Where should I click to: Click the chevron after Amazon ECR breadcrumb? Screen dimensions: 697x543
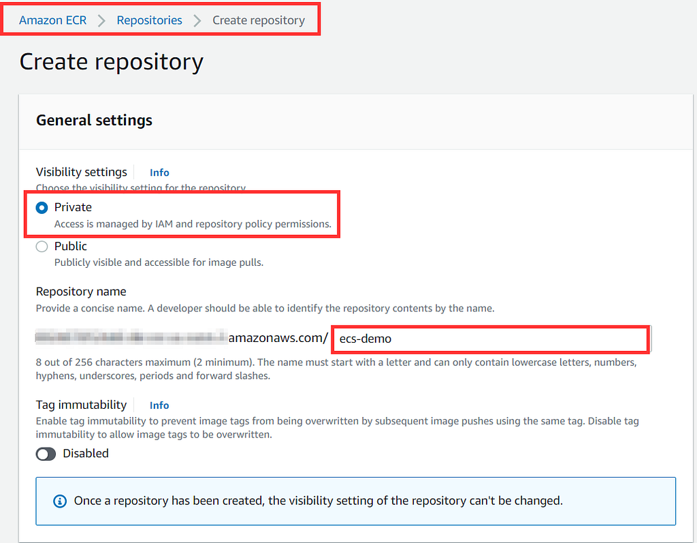click(102, 20)
